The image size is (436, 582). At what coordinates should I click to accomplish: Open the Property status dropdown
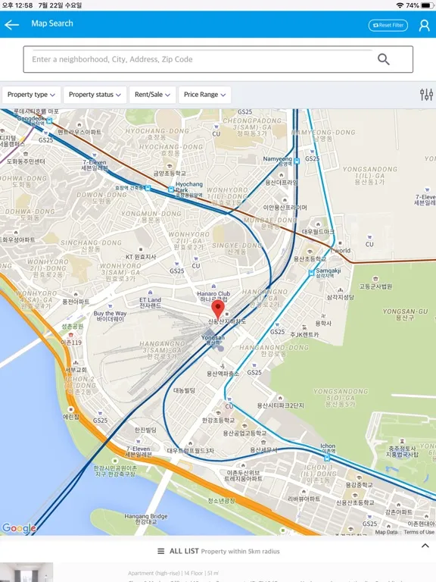pyautogui.click(x=95, y=95)
